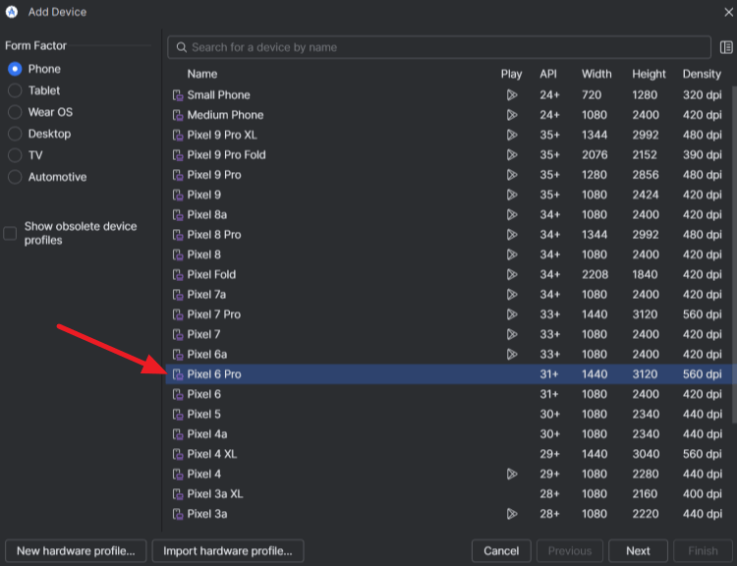Sort devices by Width column header

tap(596, 74)
